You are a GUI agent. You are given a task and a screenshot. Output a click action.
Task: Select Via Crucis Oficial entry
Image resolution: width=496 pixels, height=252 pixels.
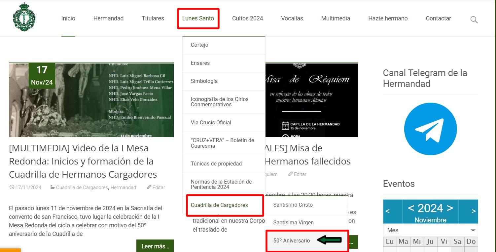[211, 123]
